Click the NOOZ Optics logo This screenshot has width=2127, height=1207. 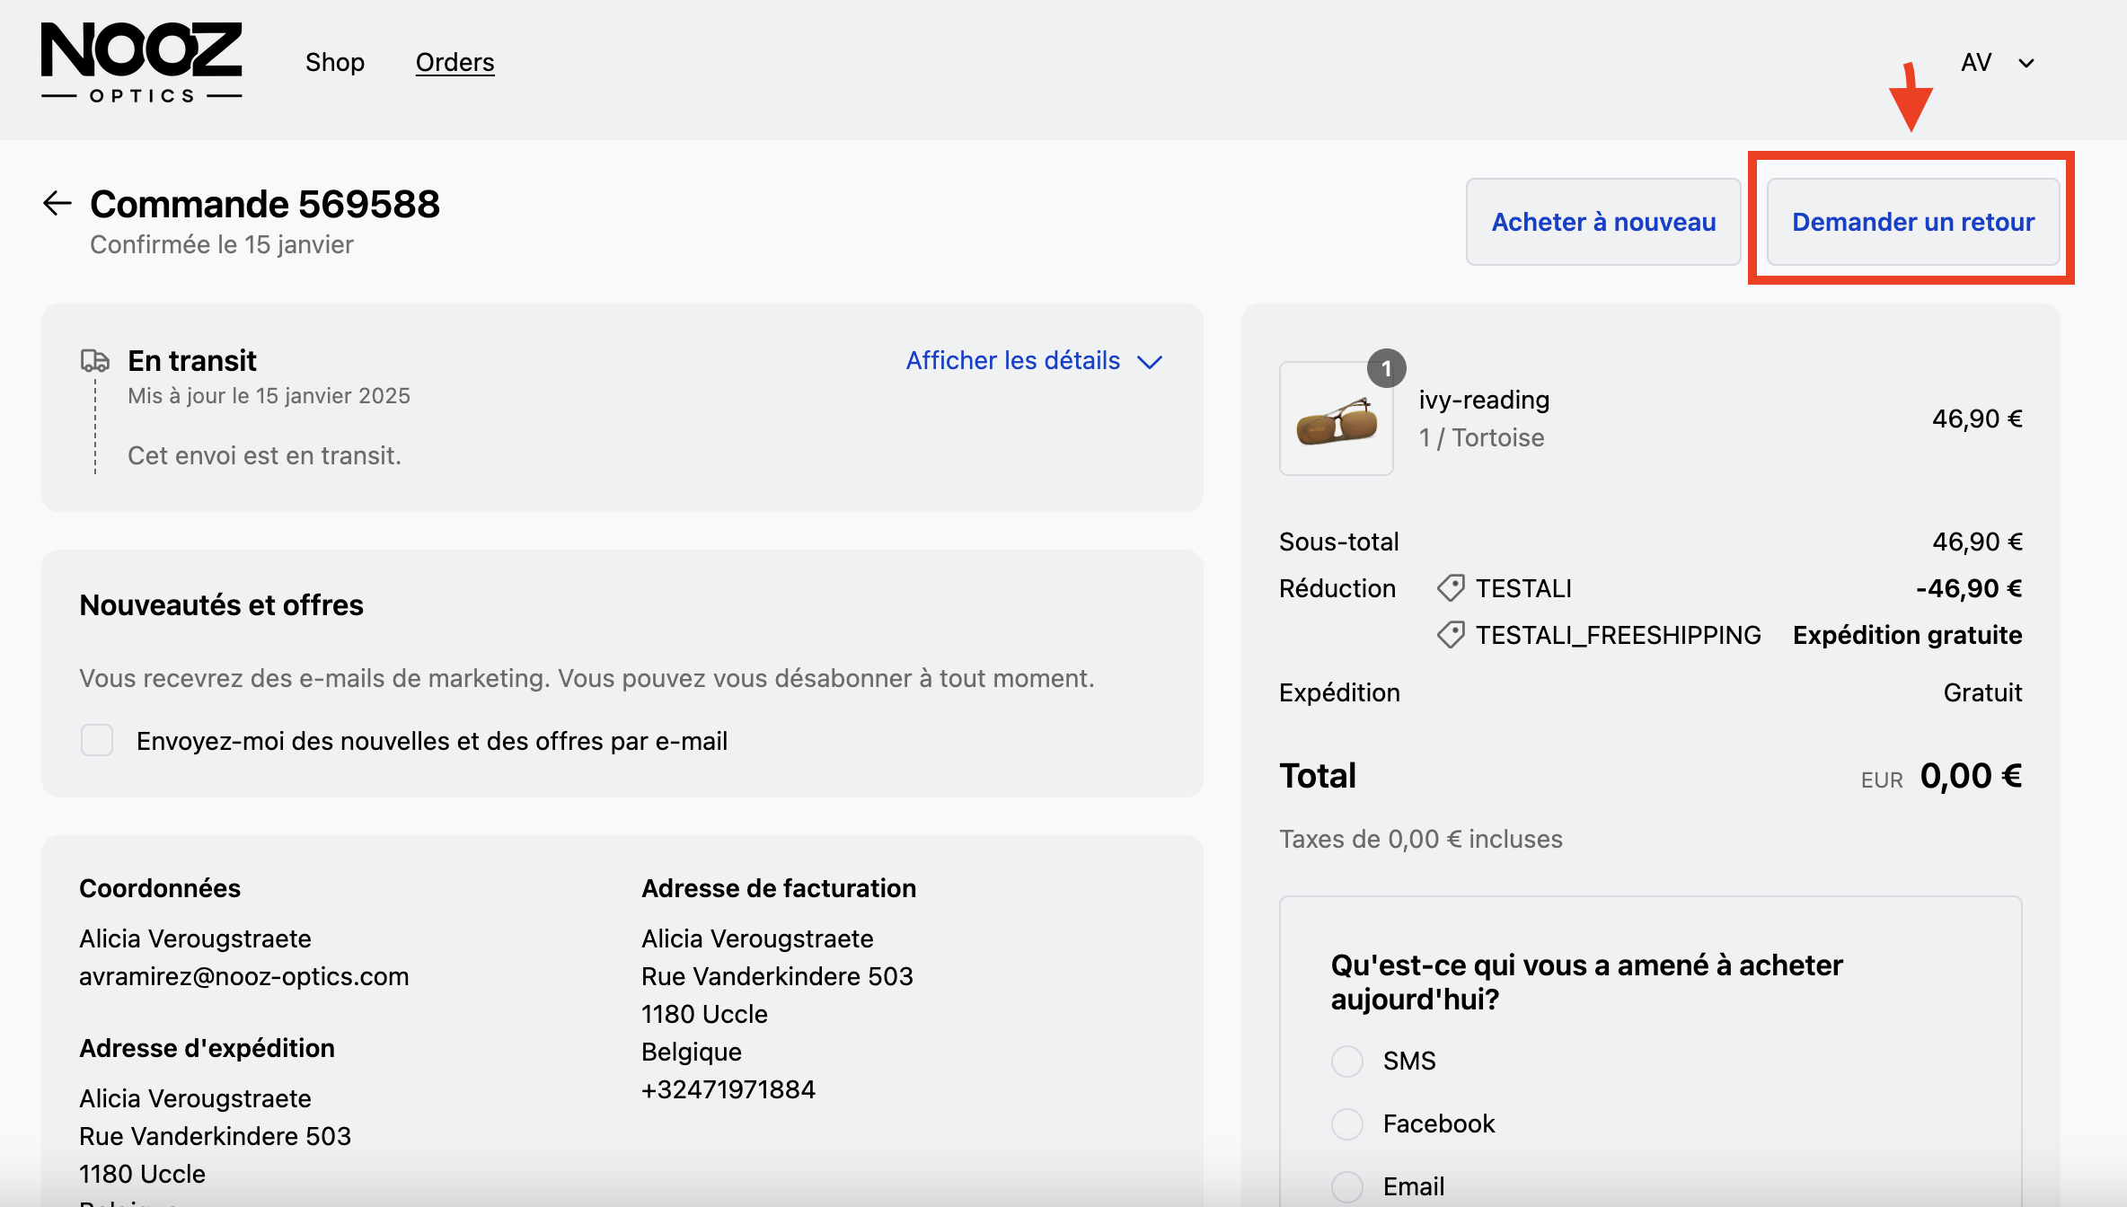click(142, 62)
